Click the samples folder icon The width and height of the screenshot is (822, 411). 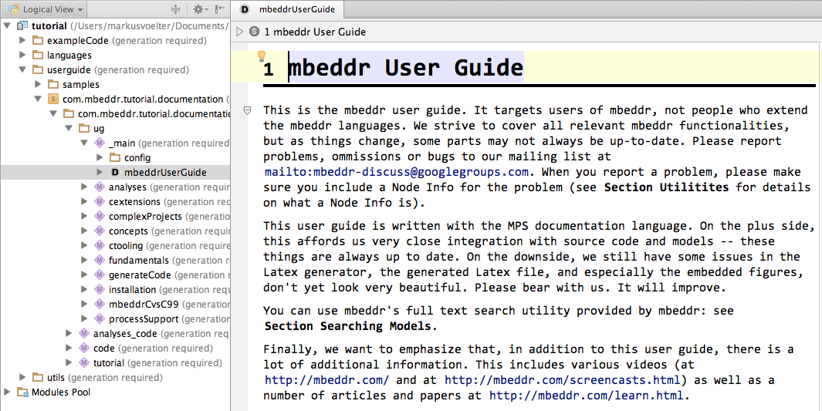coord(53,84)
